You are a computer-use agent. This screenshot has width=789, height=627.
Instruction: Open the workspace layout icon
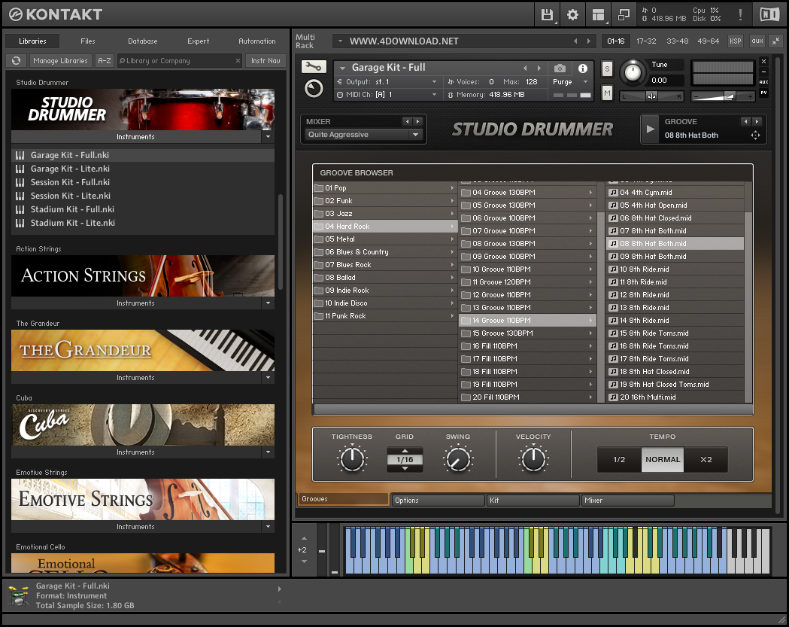click(x=598, y=14)
